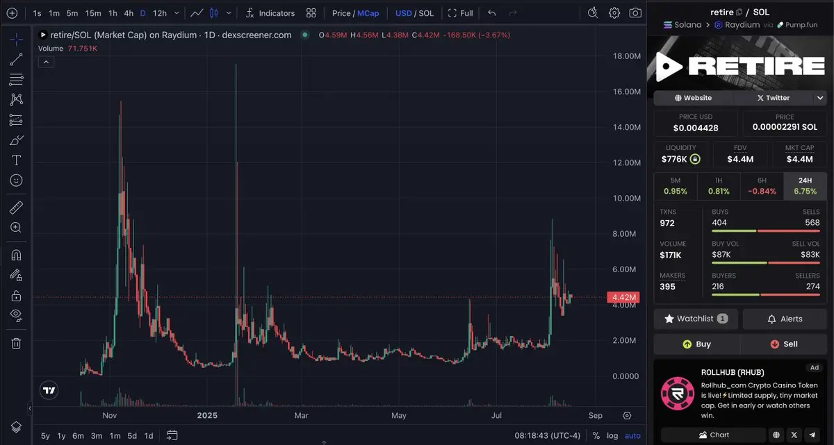Screen dimensions: 834x445
Task: Open the ROLLHUB ad Chart button
Action: [x=713, y=435]
